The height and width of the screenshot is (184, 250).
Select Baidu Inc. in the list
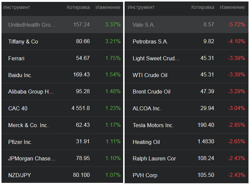(20, 75)
